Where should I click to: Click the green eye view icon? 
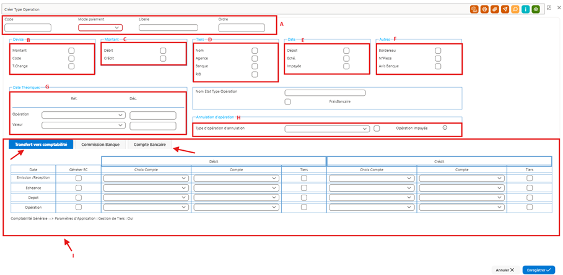coord(536,9)
